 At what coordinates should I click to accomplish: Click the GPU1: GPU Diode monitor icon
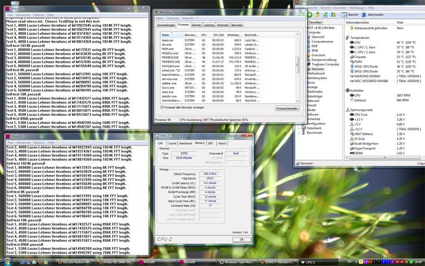352,66
